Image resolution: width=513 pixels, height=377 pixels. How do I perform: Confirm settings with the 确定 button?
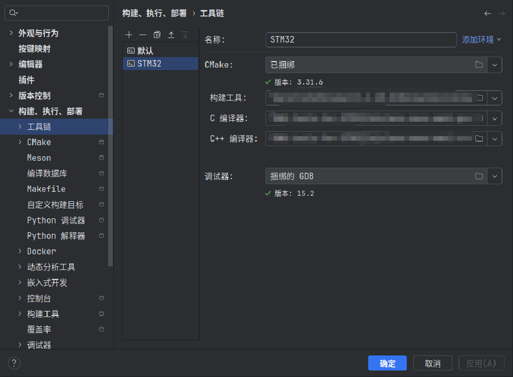(387, 363)
